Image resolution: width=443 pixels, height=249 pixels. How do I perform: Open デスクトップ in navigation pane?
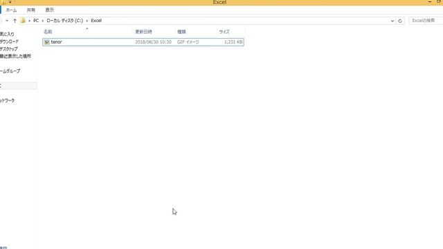[8, 49]
